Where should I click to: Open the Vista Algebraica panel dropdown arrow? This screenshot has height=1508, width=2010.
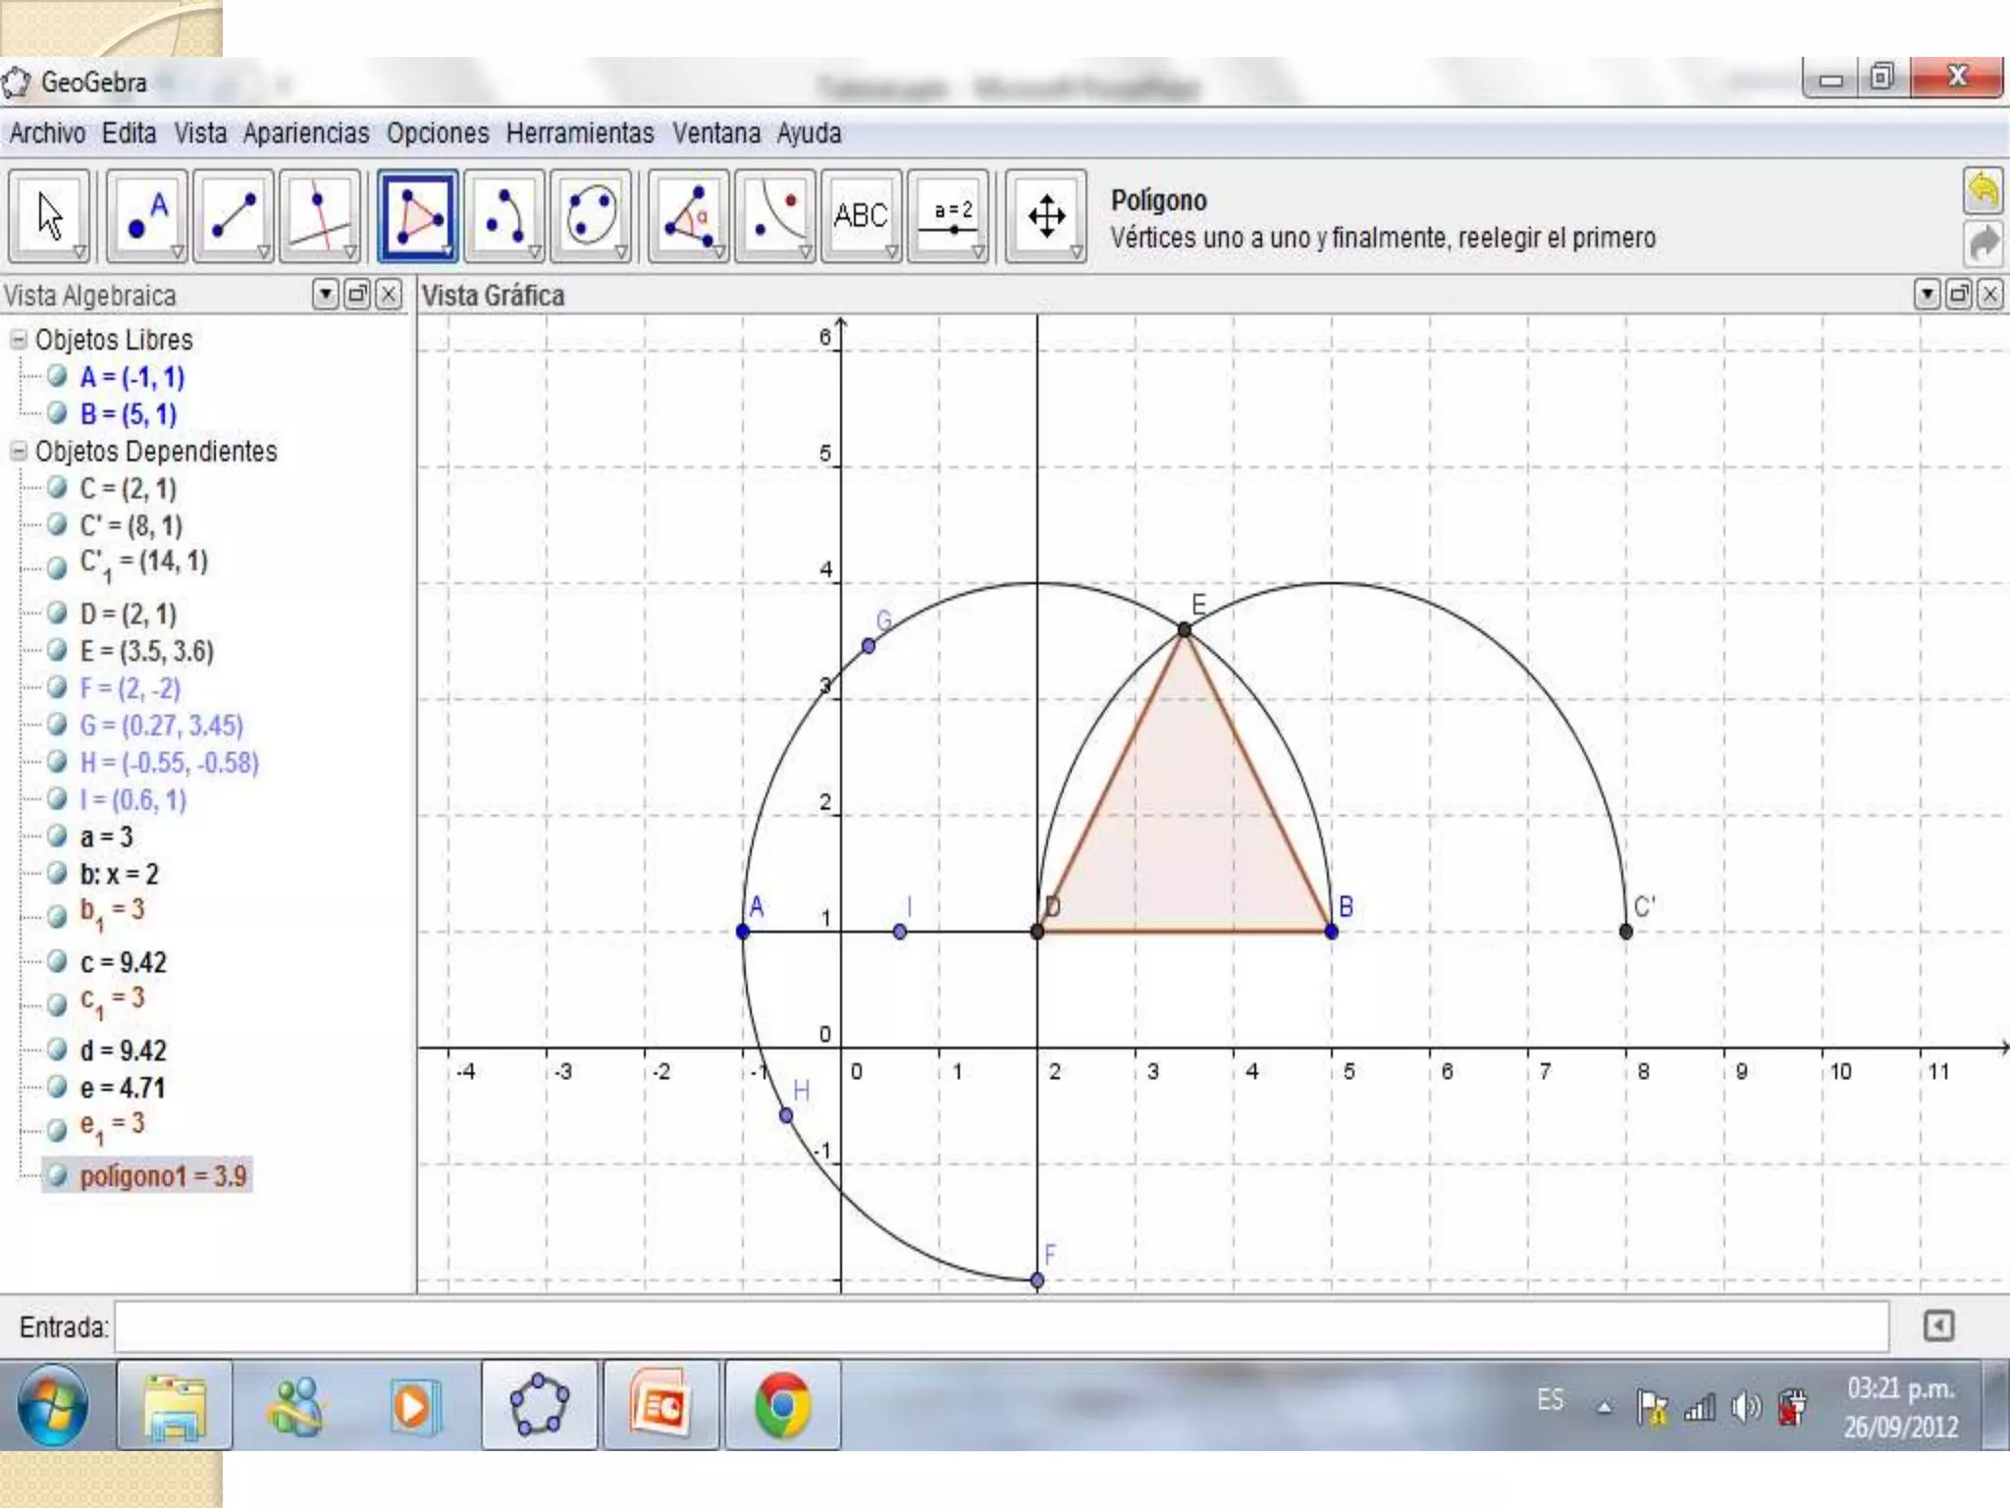pyautogui.click(x=326, y=295)
